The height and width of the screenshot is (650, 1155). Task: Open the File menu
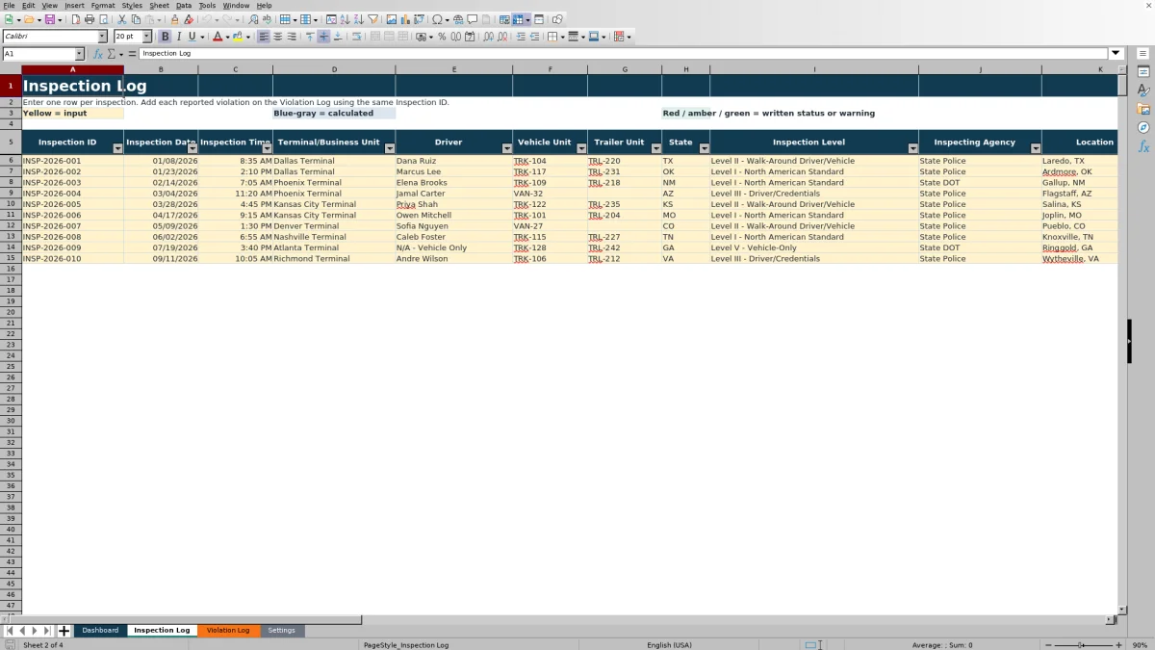click(9, 6)
